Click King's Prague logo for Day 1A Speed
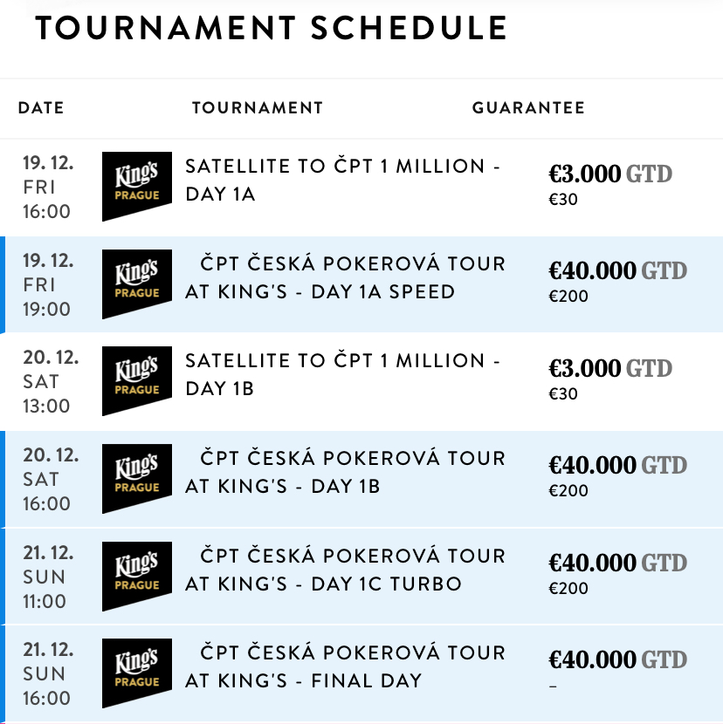This screenshot has width=723, height=724. tap(137, 284)
